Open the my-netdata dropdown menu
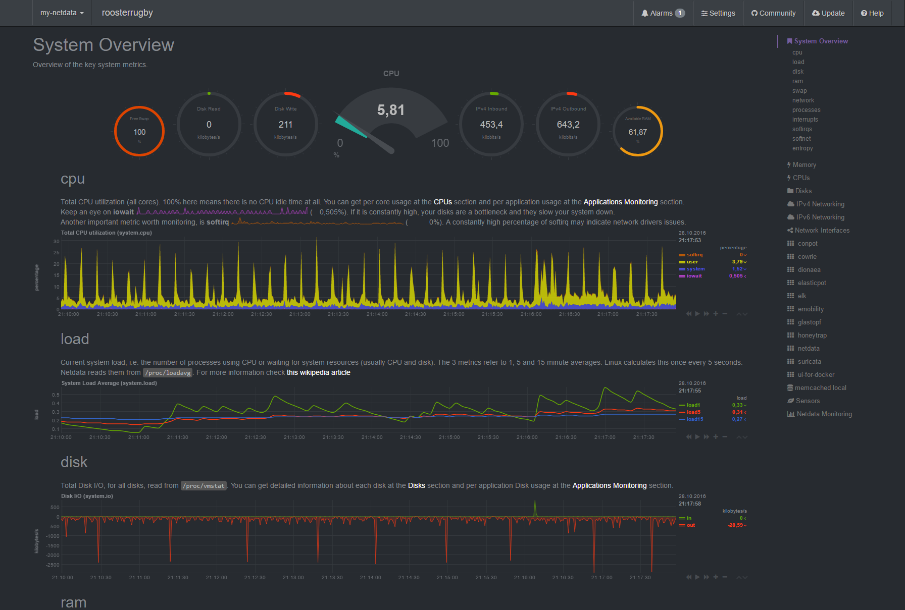This screenshot has width=905, height=610. 62,13
